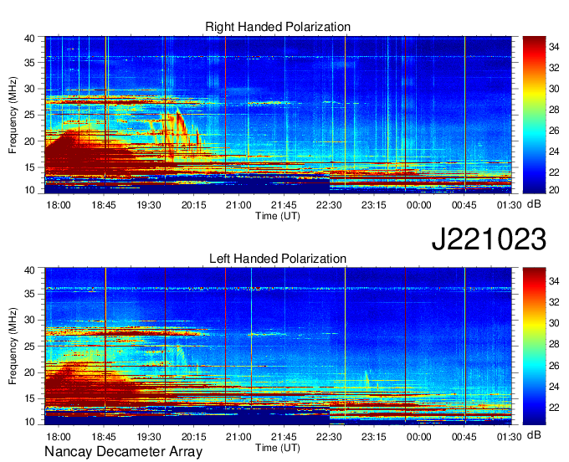Viewport: 569px width, 462px height.
Task: Click the dB unit beside Left Handed colorbar
Action: 534,434
